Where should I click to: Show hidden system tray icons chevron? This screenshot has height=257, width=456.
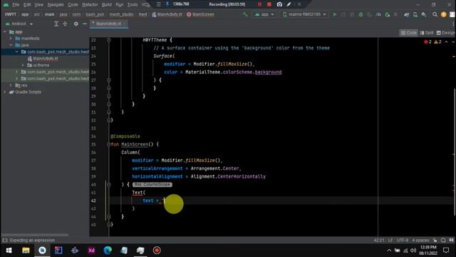(389, 251)
